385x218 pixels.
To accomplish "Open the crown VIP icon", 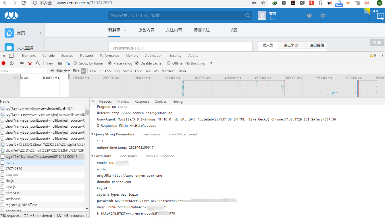I will 309,16.
